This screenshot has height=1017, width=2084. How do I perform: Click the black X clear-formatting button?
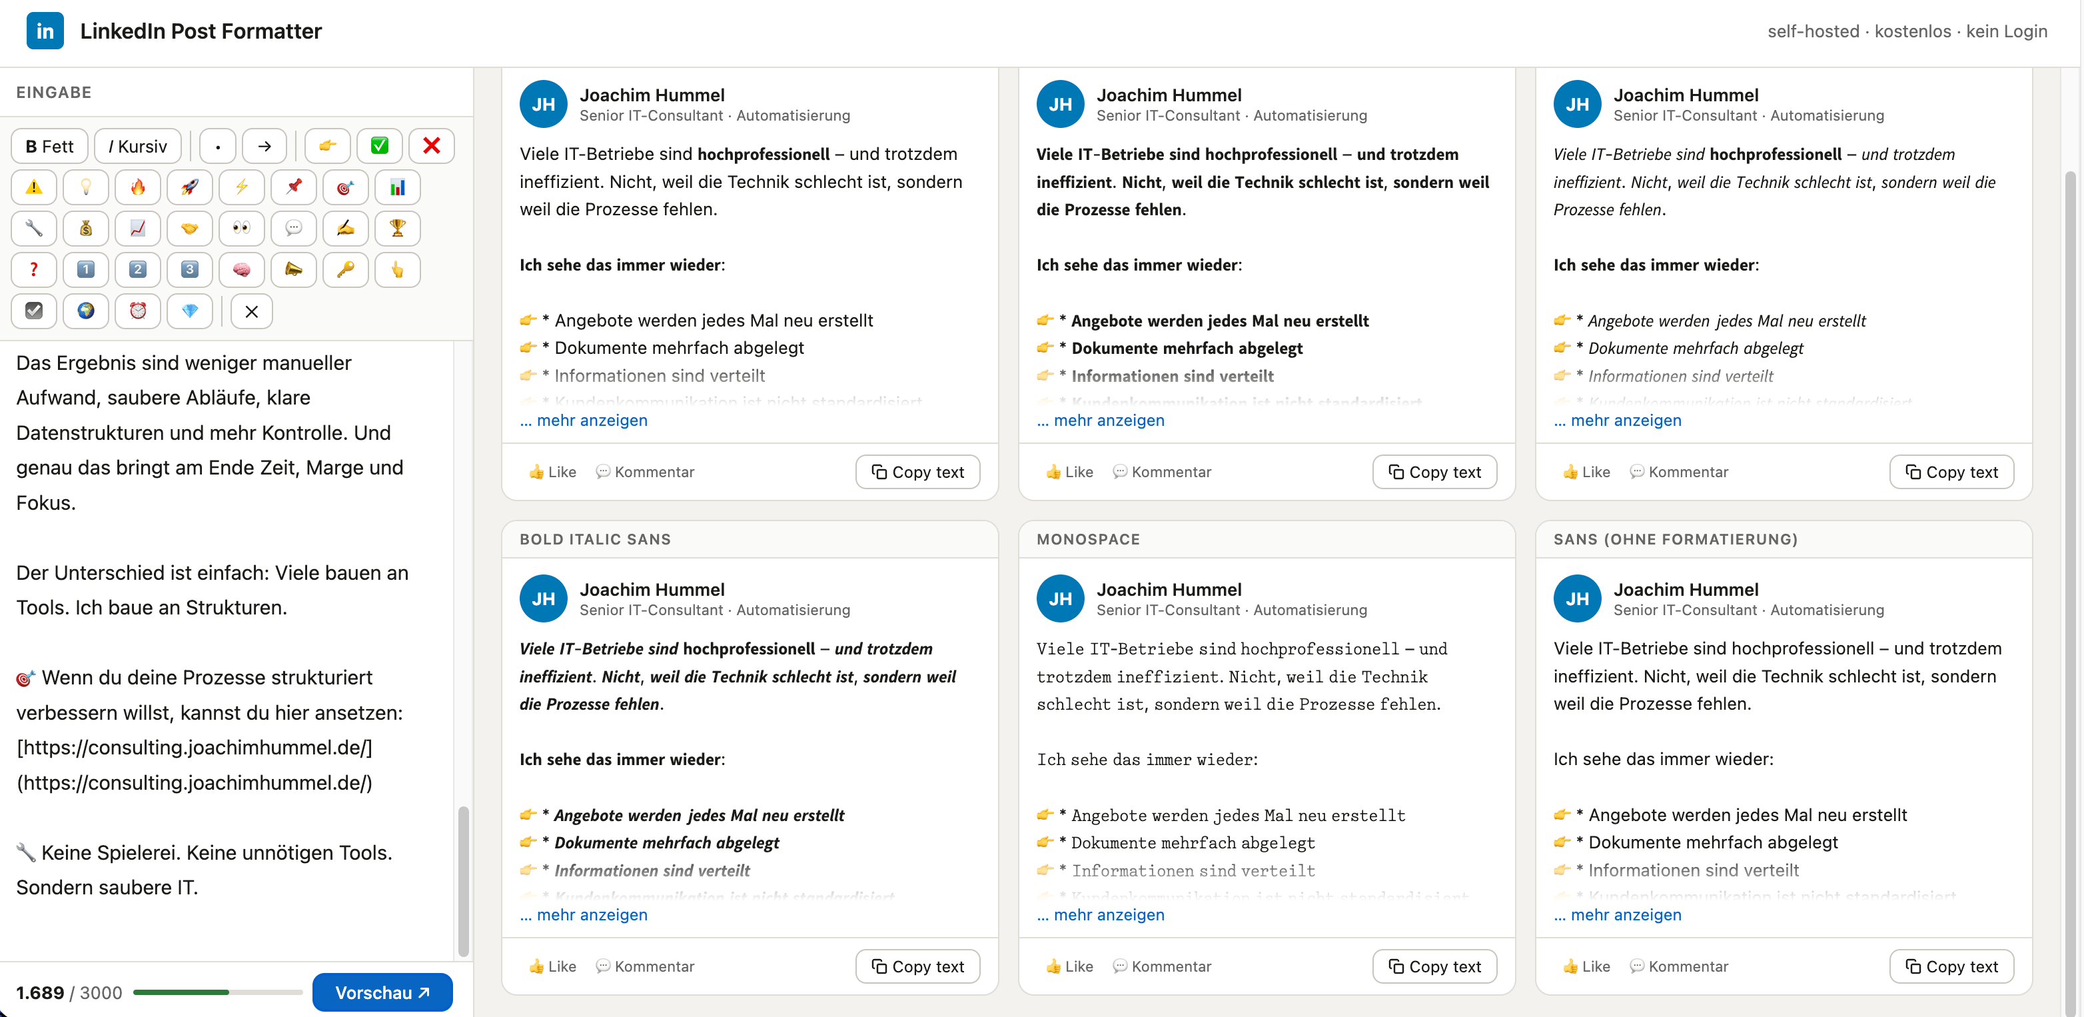[x=252, y=311]
